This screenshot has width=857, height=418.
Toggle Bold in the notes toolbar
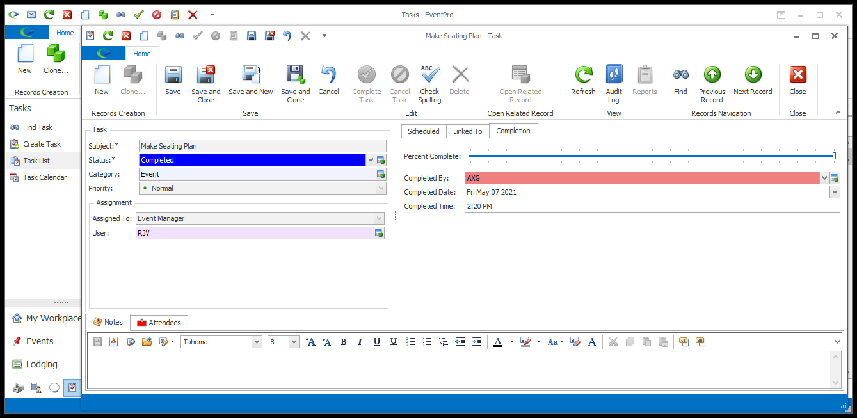click(344, 342)
